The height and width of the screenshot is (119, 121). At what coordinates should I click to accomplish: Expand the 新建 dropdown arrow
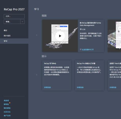click(22, 22)
